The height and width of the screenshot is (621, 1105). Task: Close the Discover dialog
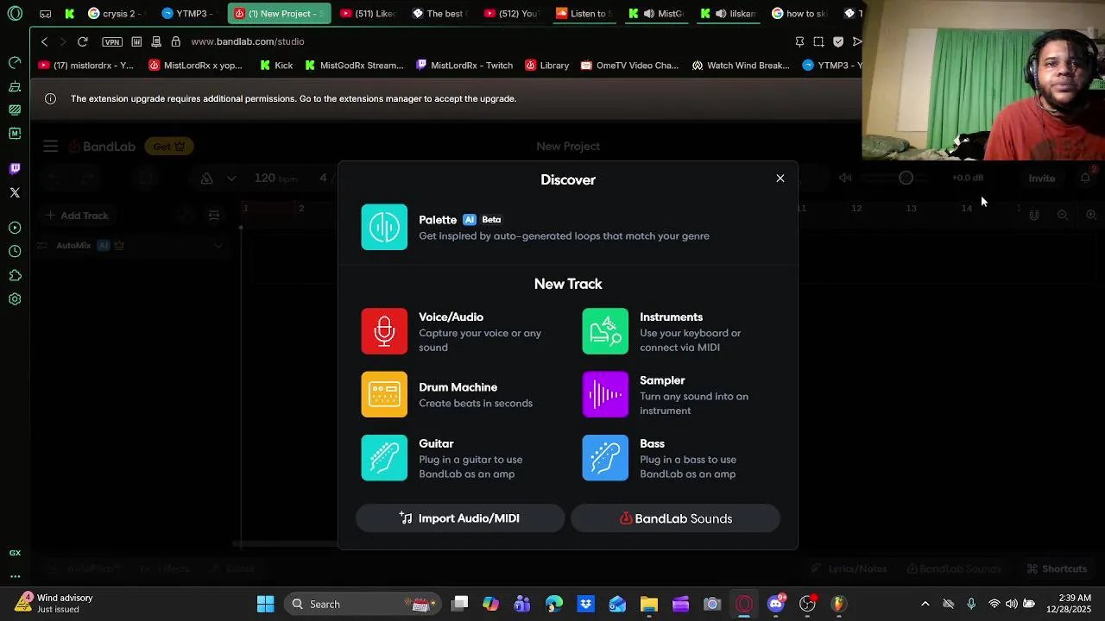point(780,179)
